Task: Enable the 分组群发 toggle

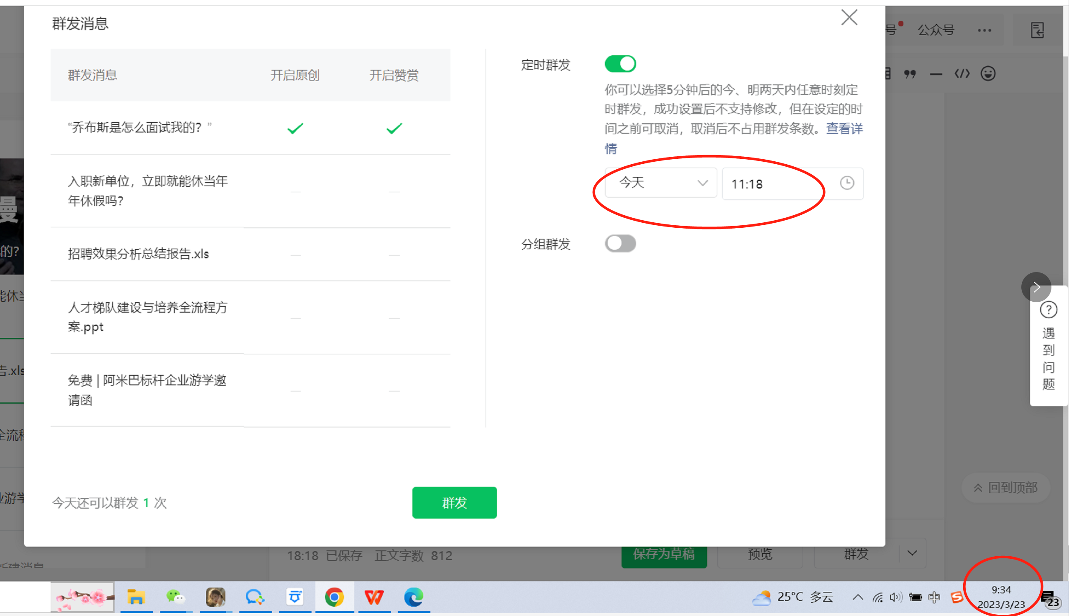Action: pyautogui.click(x=620, y=244)
